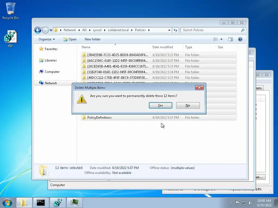Open the recent pages dropdown arrow
Image resolution: width=278 pixels, height=208 pixels.
point(51,30)
